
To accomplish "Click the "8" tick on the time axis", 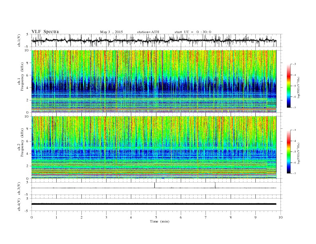I will (x=231, y=217).
